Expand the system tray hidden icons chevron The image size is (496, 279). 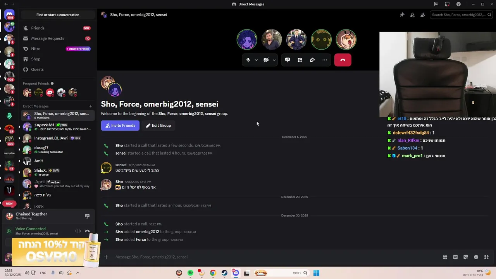pyautogui.click(x=77, y=273)
